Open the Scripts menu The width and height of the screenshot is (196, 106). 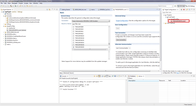pyautogui.click(x=26, y=3)
